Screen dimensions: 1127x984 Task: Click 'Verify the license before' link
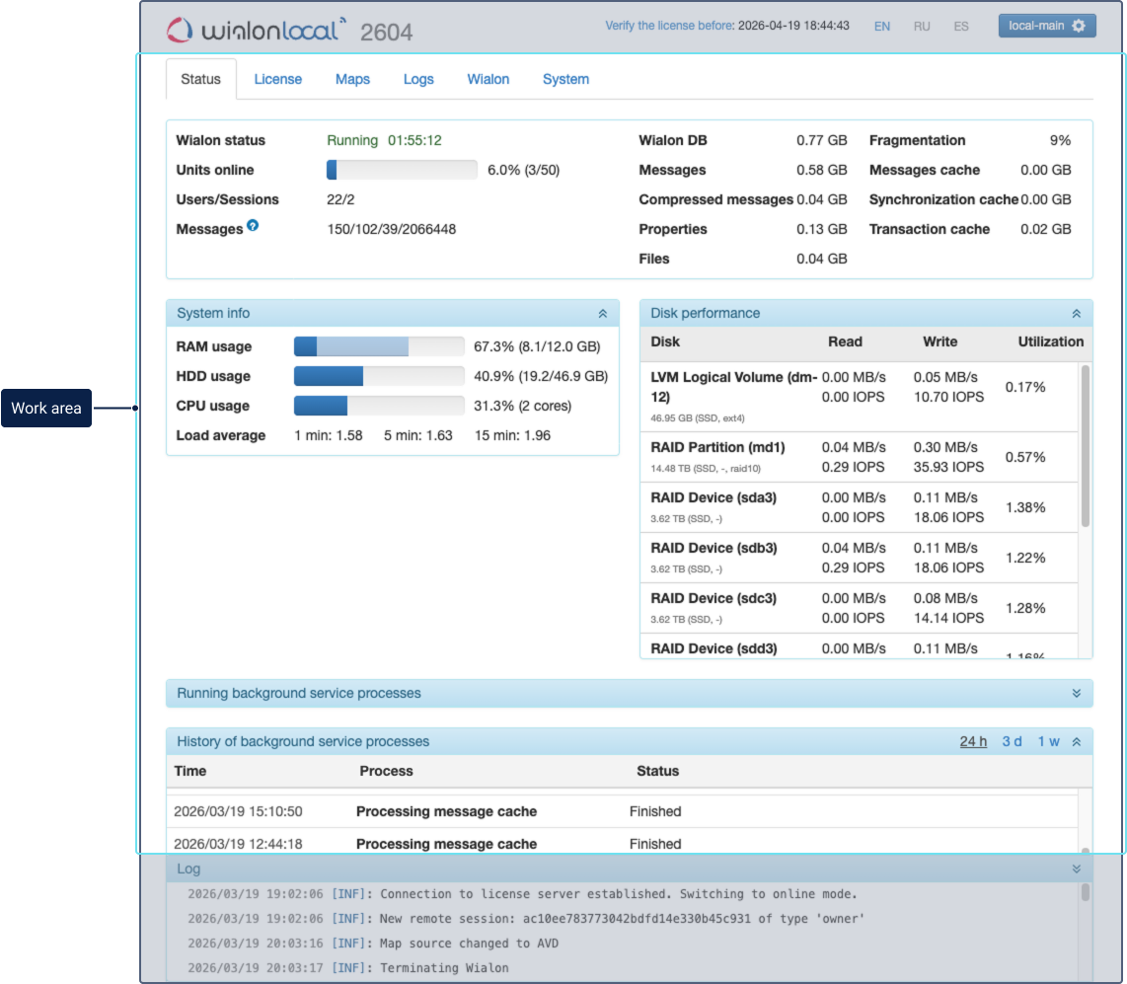coord(668,26)
